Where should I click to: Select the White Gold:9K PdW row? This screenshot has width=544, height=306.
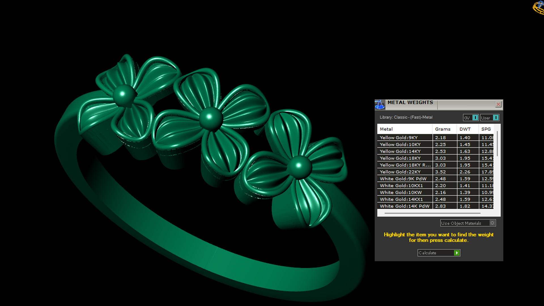click(x=435, y=178)
